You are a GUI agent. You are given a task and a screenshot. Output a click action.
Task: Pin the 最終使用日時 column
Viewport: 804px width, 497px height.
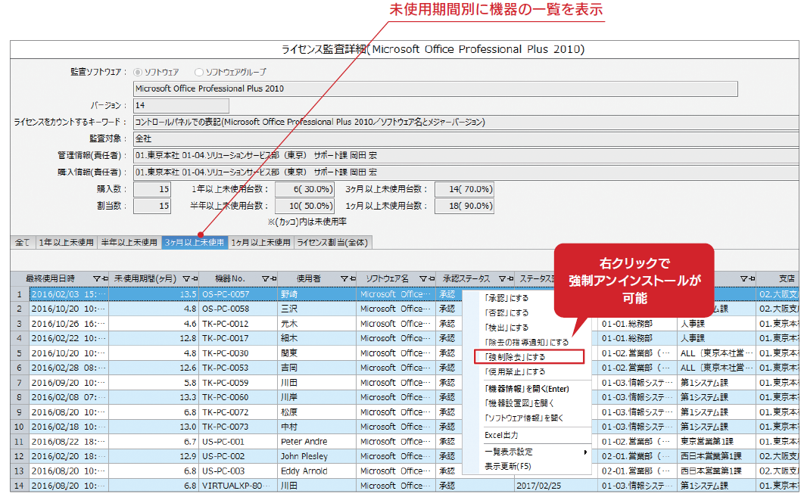click(104, 278)
